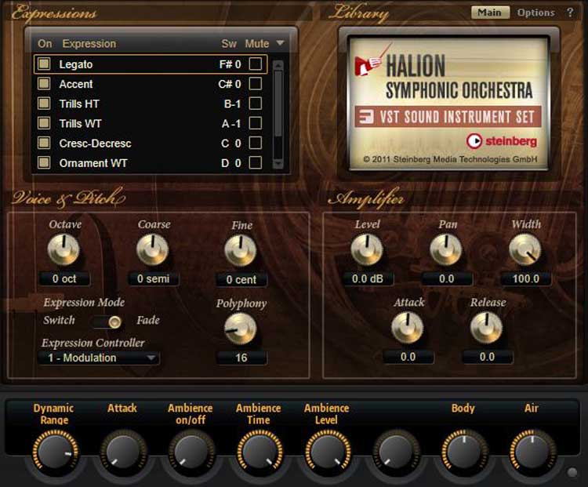Select the Trills WT row name

tap(80, 124)
